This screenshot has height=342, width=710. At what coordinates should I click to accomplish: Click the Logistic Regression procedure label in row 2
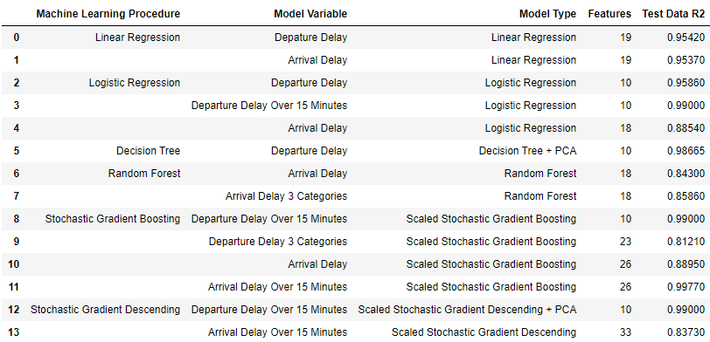(135, 83)
